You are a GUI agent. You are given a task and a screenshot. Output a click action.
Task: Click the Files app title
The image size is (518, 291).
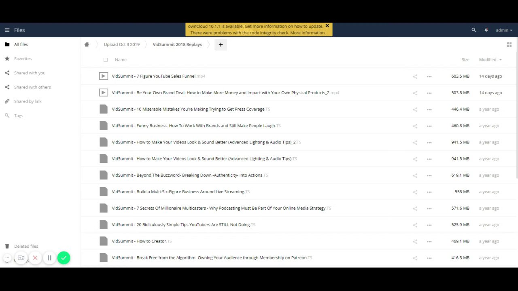point(19,30)
